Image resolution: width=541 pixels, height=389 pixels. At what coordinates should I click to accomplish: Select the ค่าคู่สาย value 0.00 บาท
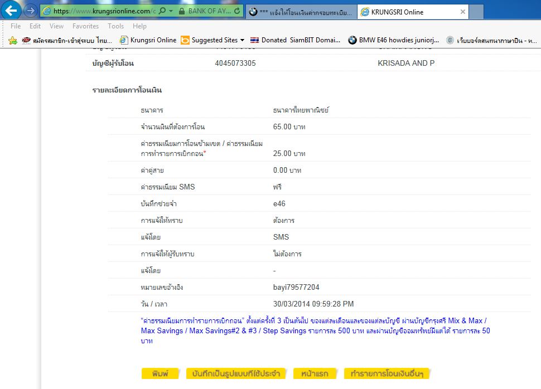coord(287,171)
